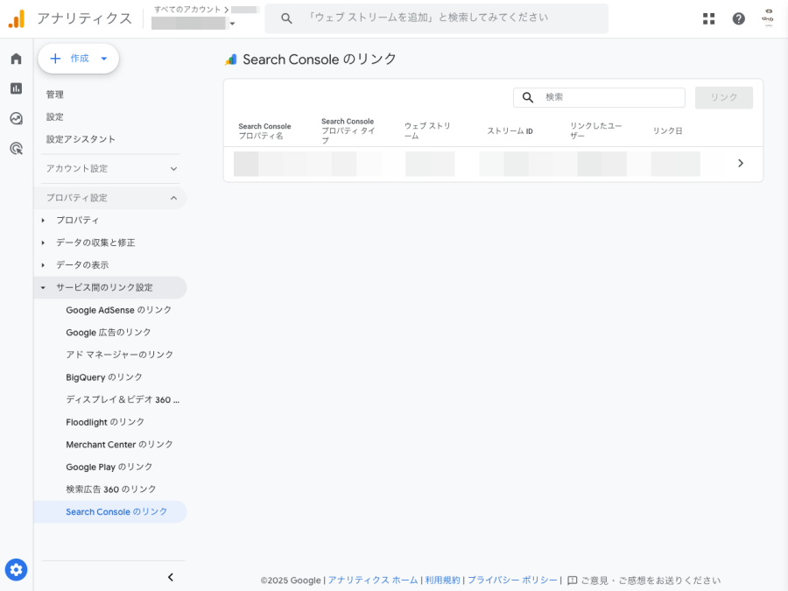Open 利用規約 footer link
This screenshot has width=788, height=591.
[442, 580]
